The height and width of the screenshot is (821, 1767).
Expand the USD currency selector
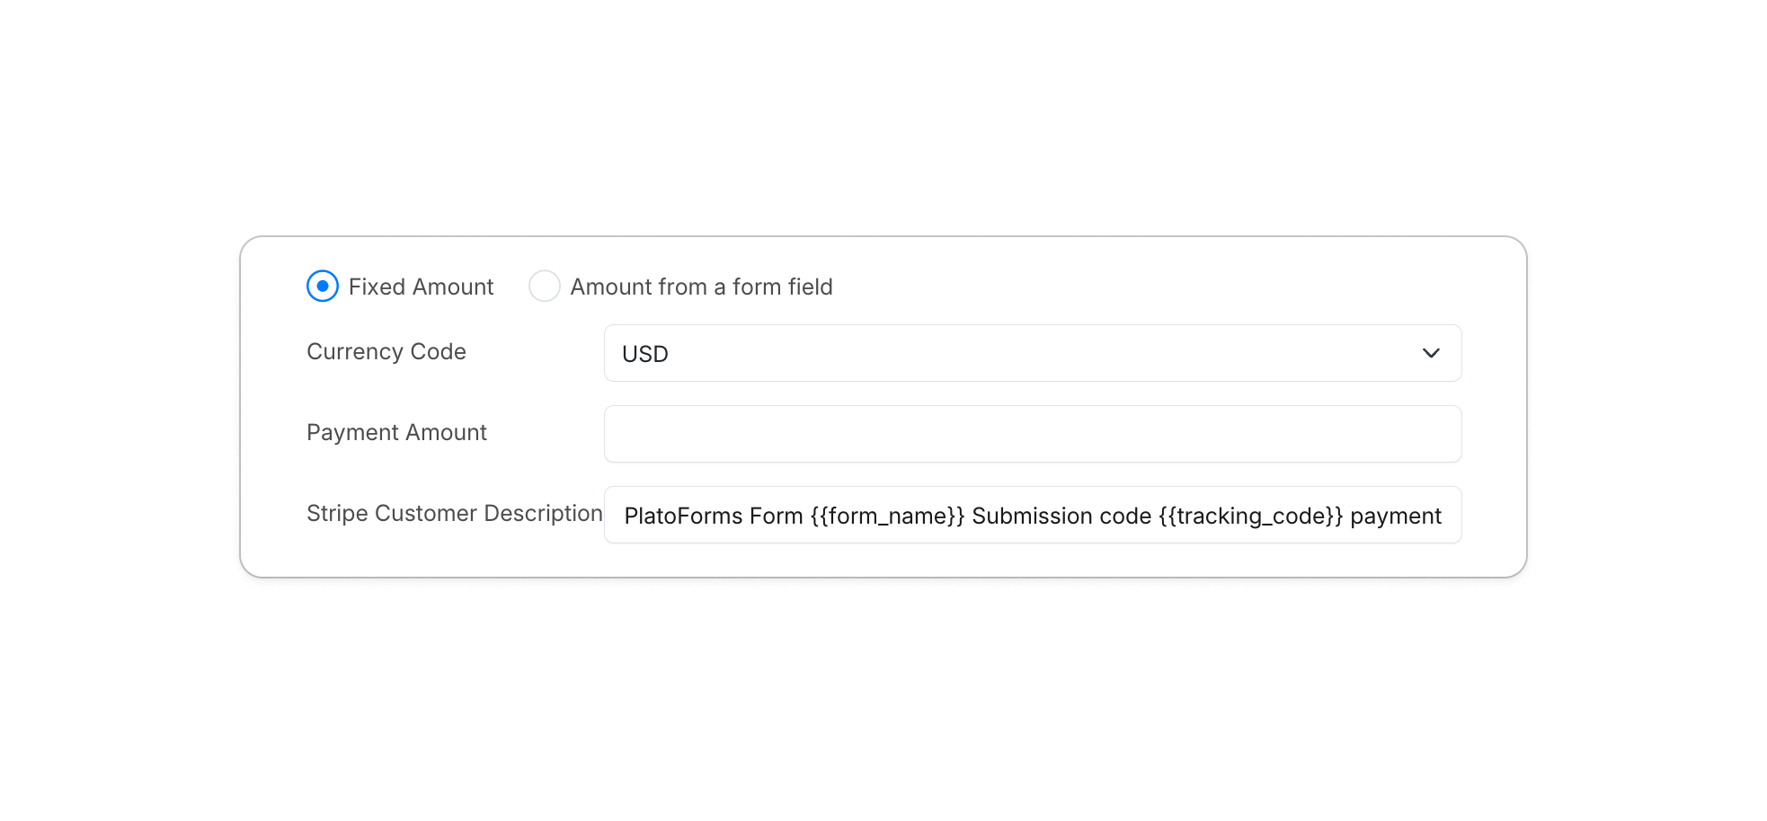(1032, 353)
